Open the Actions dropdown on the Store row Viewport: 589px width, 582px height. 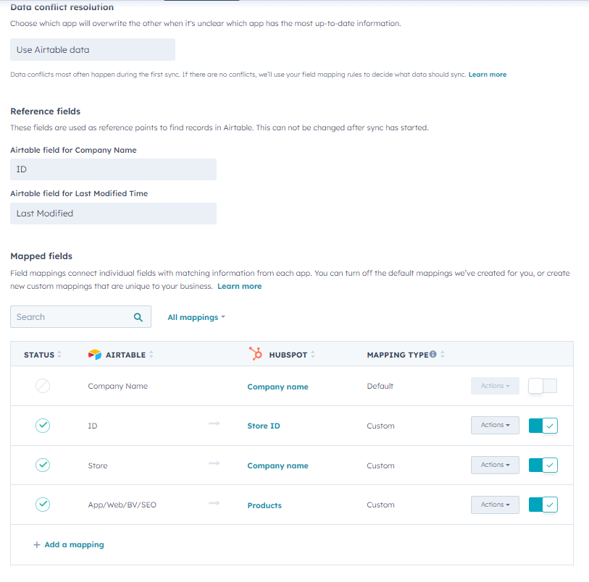[x=495, y=465]
